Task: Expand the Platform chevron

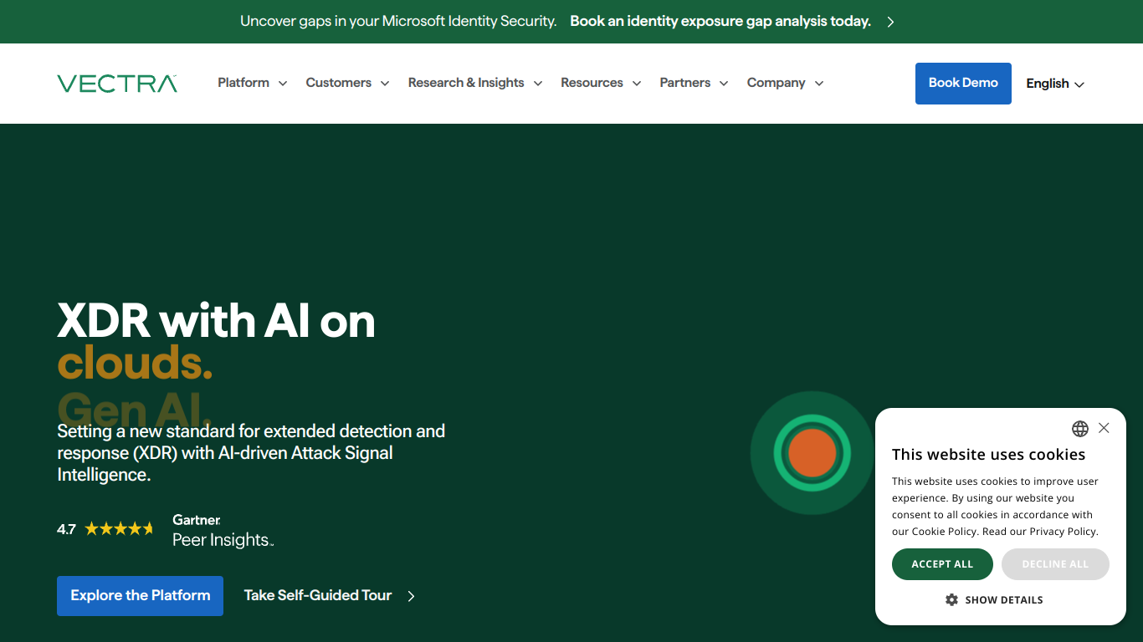Action: (x=283, y=84)
